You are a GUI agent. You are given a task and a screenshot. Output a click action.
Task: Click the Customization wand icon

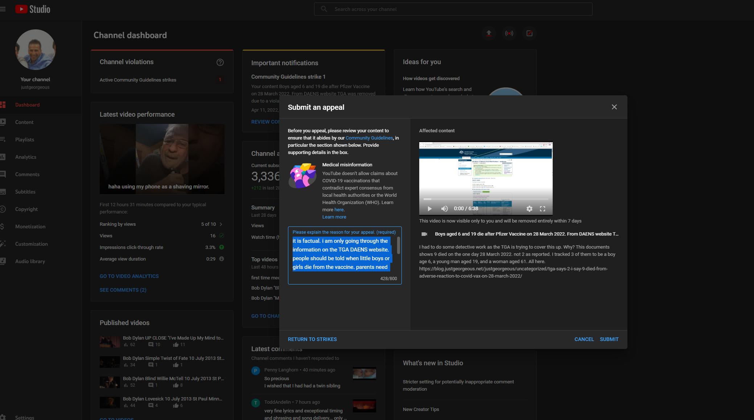[3, 244]
